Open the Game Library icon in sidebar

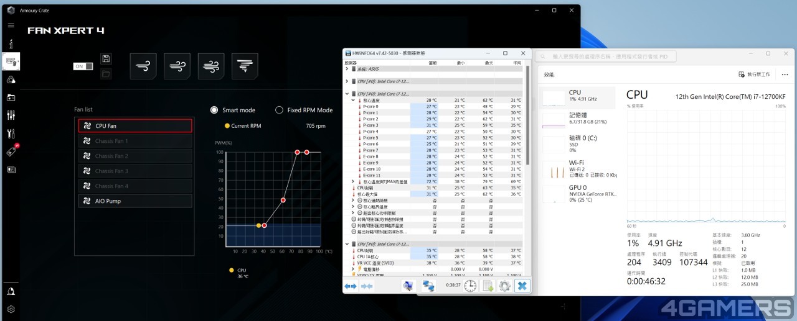point(11,97)
